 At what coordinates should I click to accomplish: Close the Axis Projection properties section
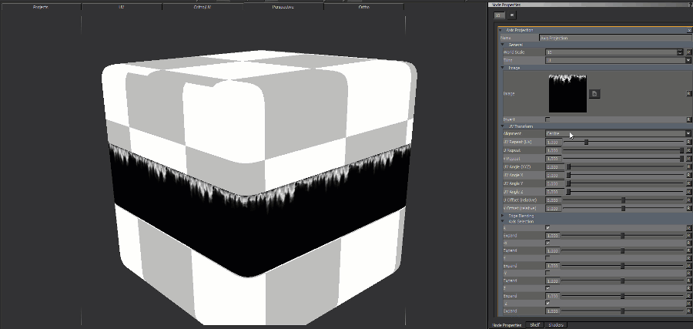point(688,30)
